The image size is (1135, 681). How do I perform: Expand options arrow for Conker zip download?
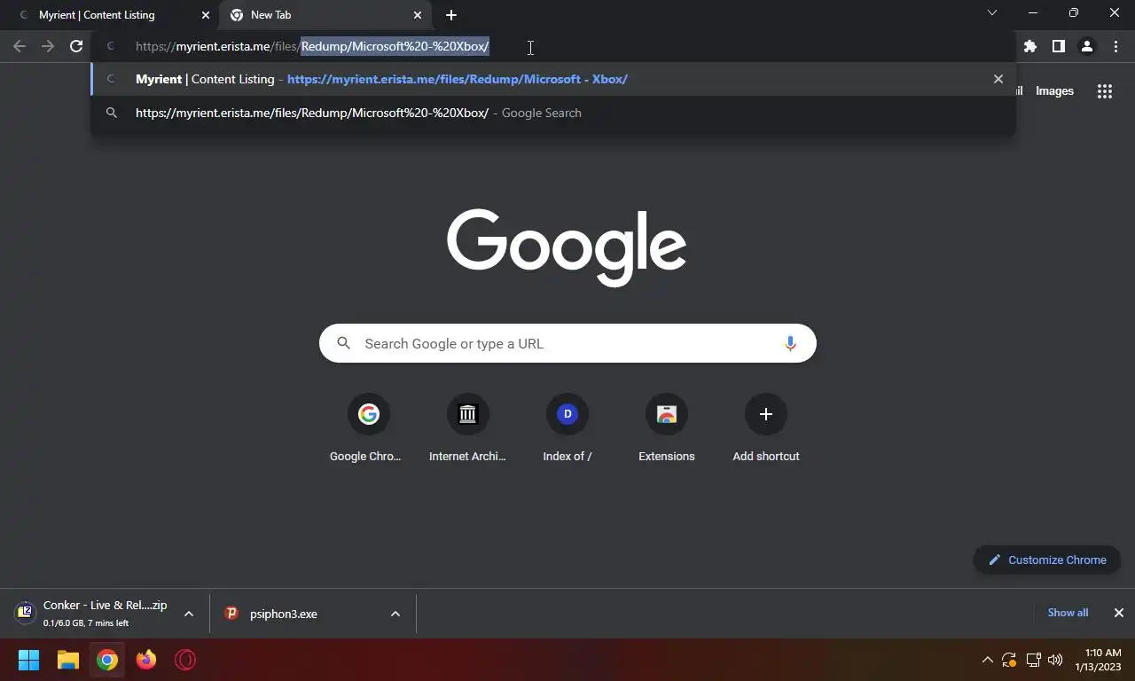pos(189,614)
